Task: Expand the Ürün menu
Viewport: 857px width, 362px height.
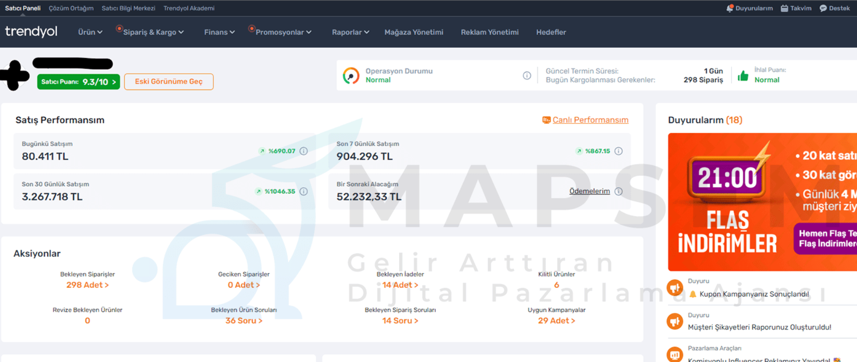Action: click(90, 32)
